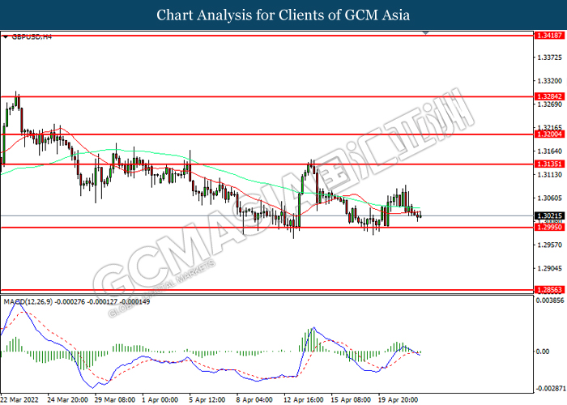Click the MACD zero level 0.00 label
The width and height of the screenshot is (567, 405).
(x=543, y=352)
